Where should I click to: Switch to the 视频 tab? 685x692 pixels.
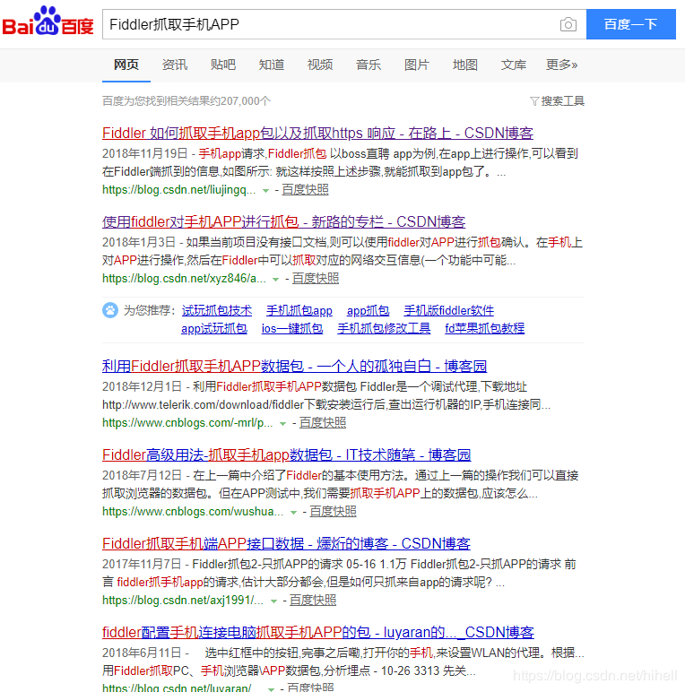320,65
